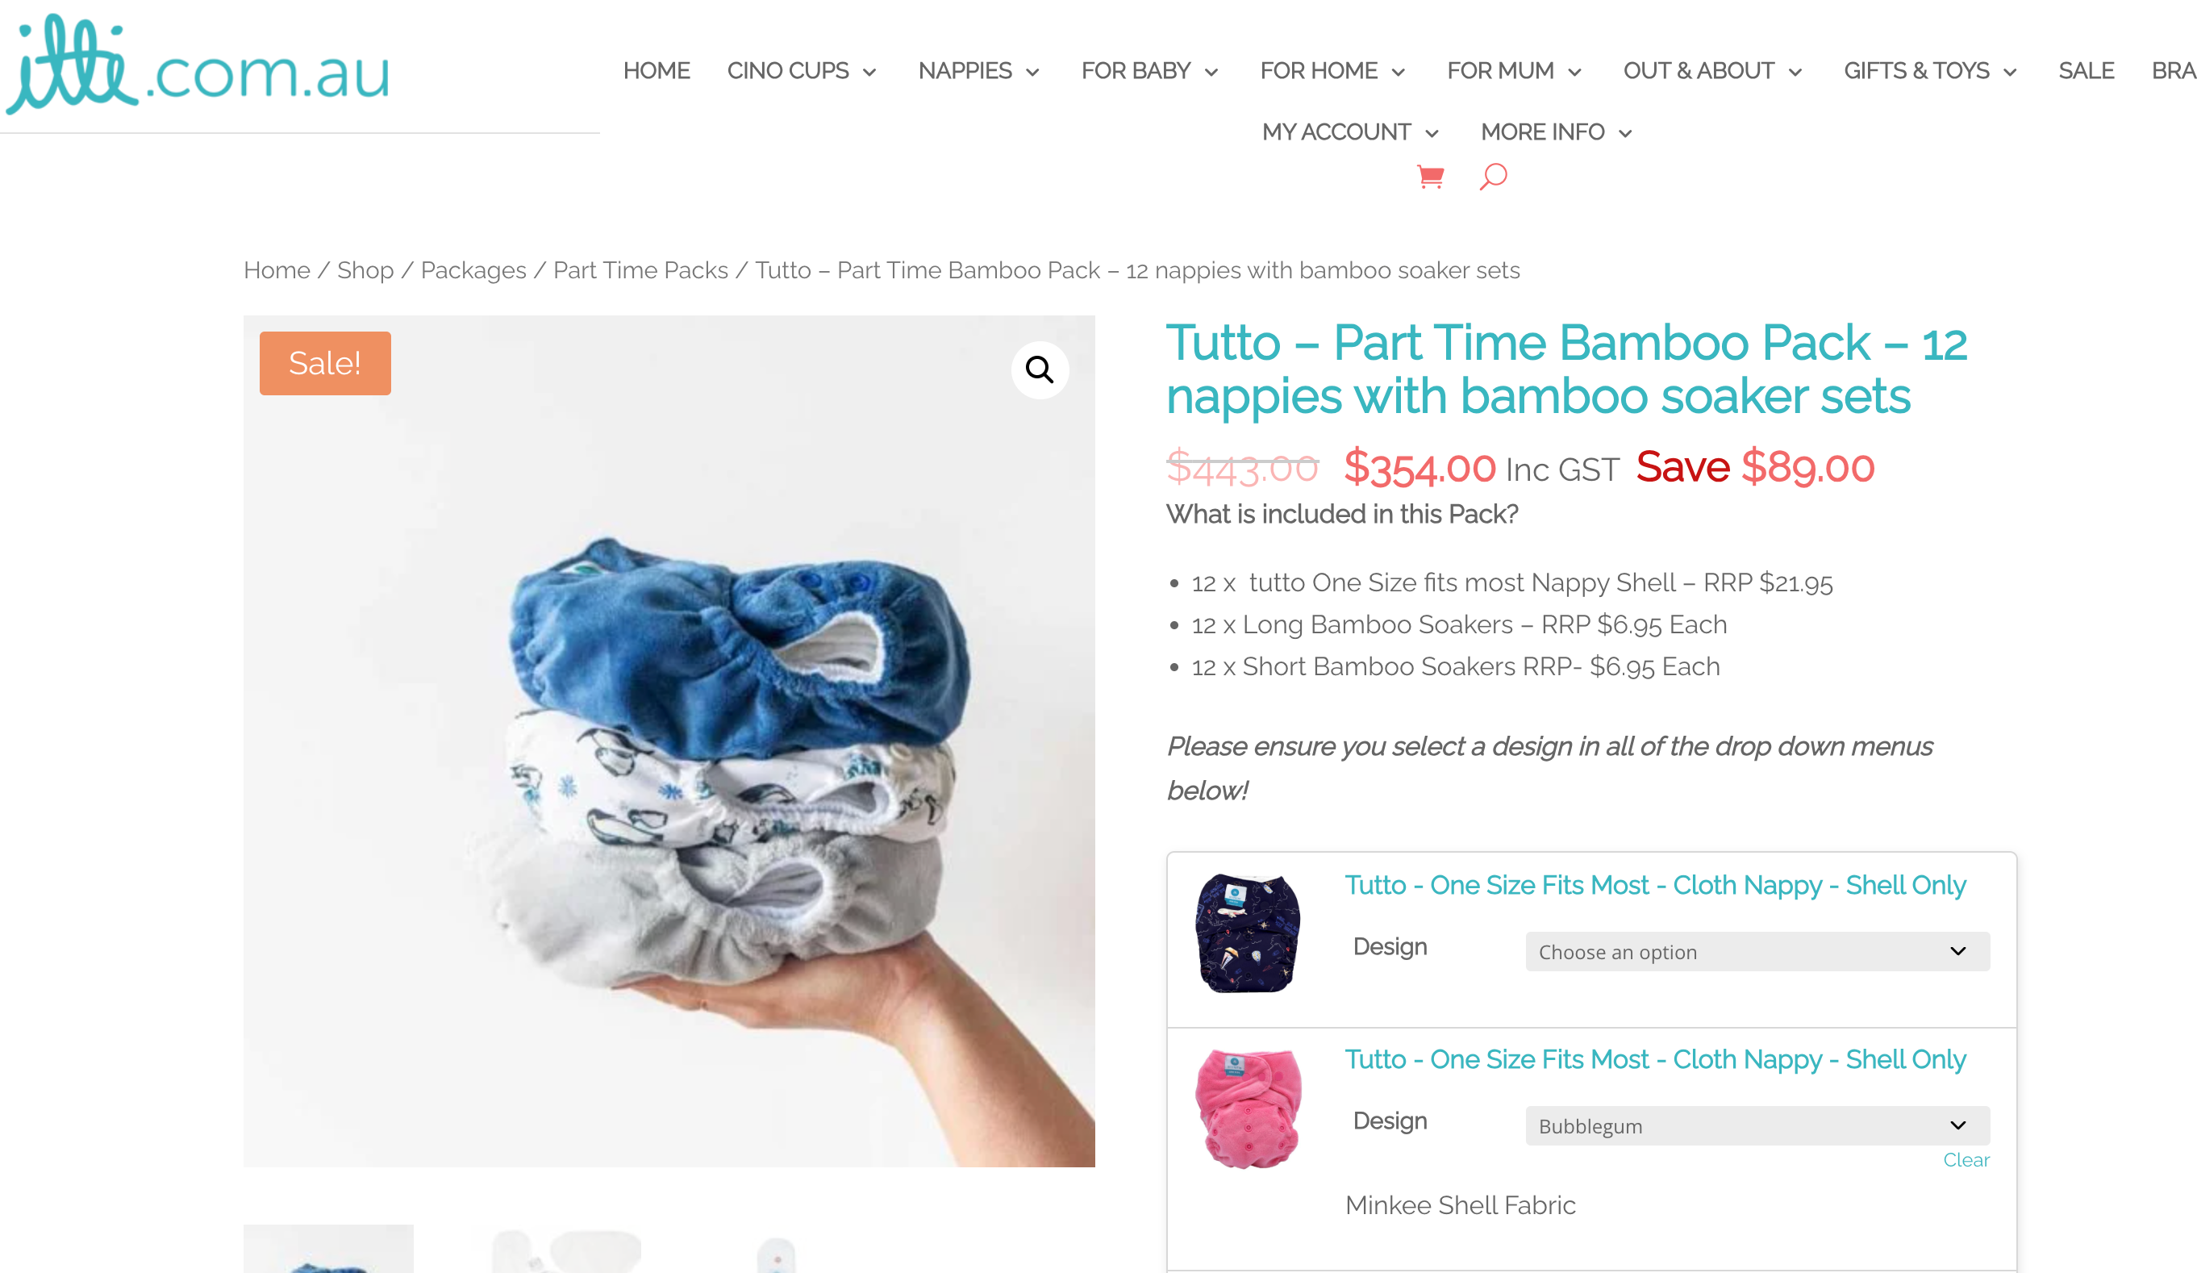Screen dimensions: 2197x1273
Task: Zoom product image with magnifier icon
Action: click(x=1039, y=369)
